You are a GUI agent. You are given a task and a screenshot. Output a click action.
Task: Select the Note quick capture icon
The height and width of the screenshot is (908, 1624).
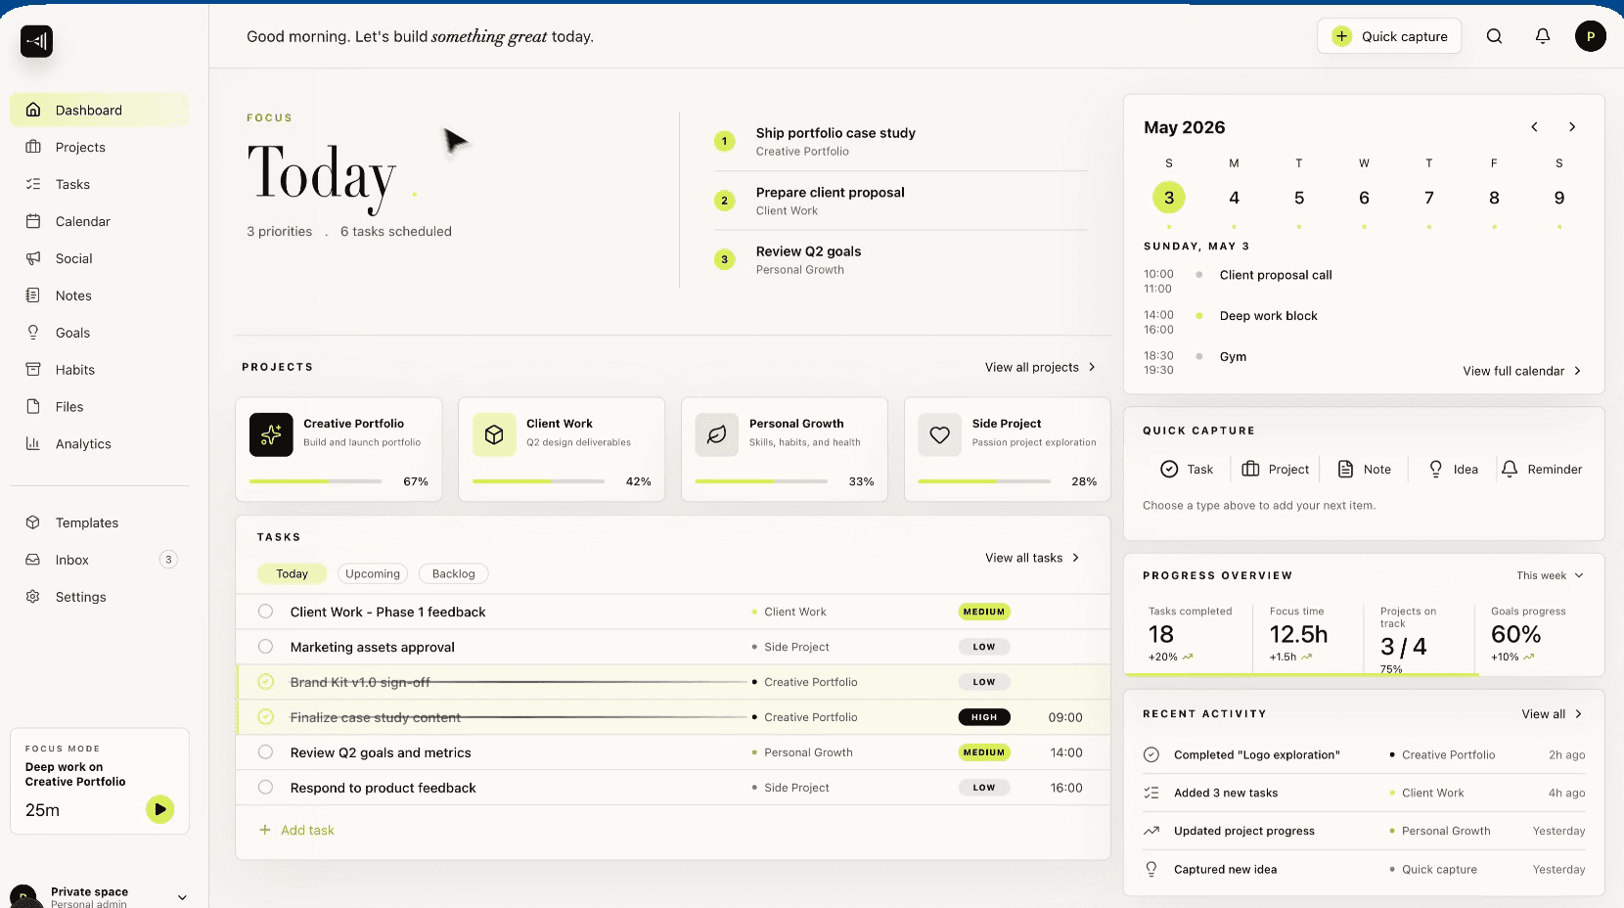[1345, 469]
